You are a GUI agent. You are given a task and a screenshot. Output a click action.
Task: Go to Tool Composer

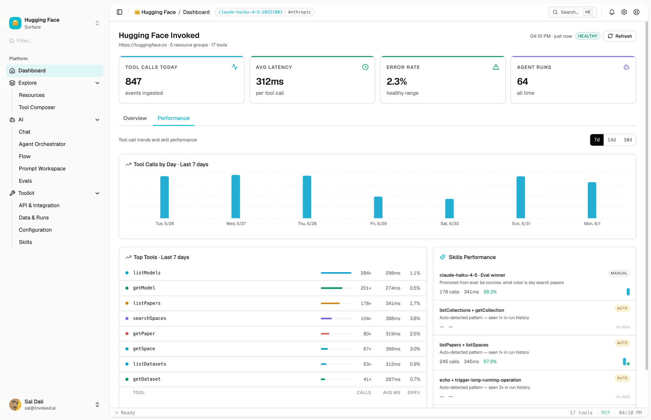pyautogui.click(x=37, y=107)
